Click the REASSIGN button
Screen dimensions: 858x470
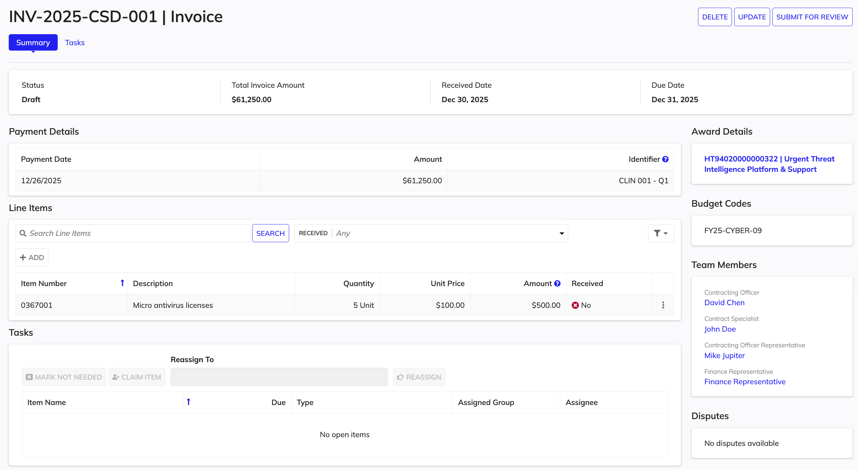click(x=419, y=377)
